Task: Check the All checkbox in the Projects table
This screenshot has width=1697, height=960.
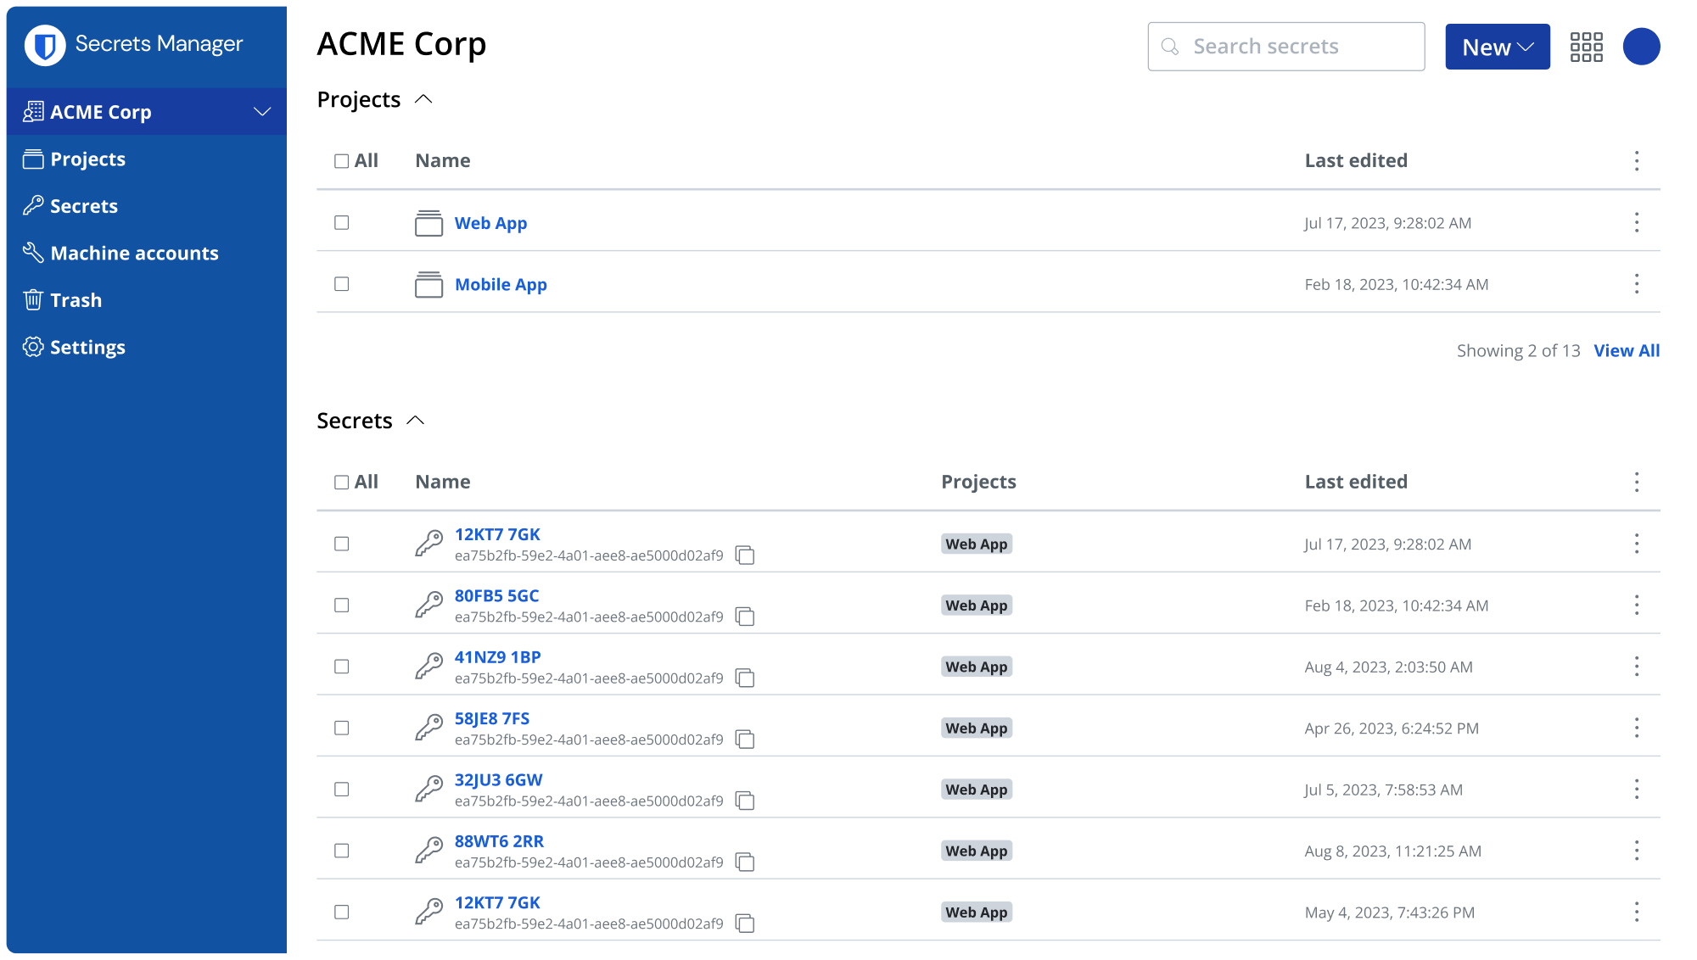Action: [342, 160]
